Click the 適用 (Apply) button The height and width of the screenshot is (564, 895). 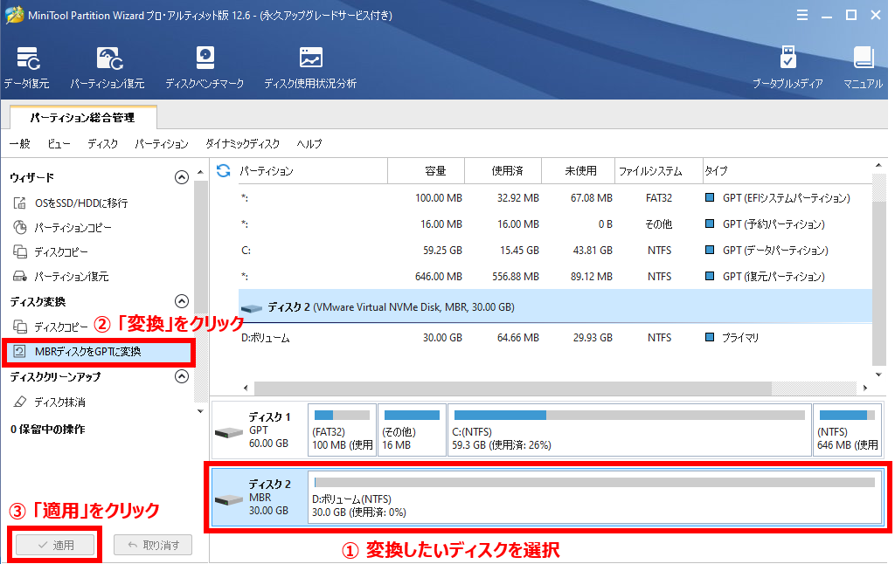point(55,545)
